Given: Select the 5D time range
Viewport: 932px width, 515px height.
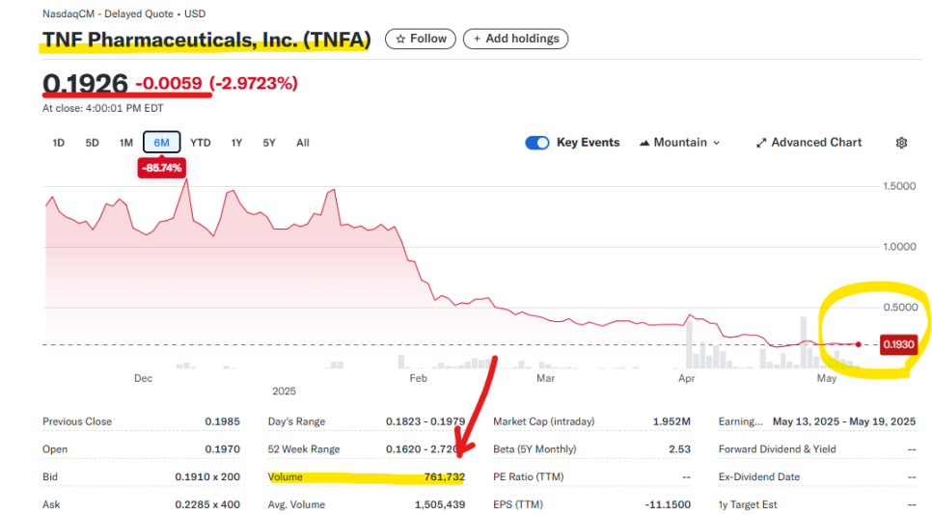Looking at the screenshot, I should coord(92,143).
